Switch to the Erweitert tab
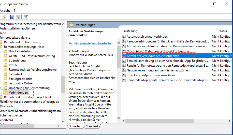The height and width of the screenshot is (135, 233). (76, 126)
